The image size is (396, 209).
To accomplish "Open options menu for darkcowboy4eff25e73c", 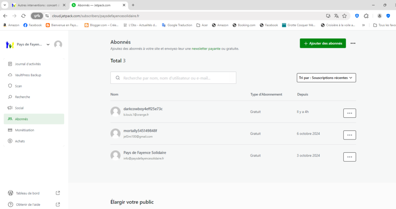I will 350,113.
